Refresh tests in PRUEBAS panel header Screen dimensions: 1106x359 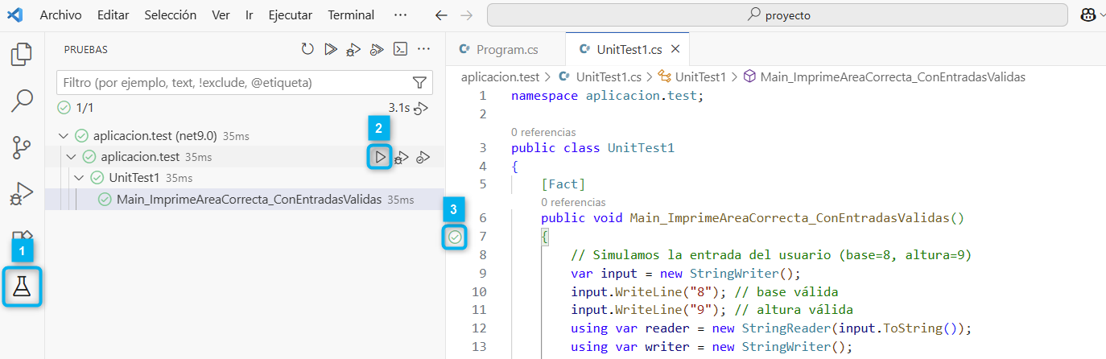(307, 49)
